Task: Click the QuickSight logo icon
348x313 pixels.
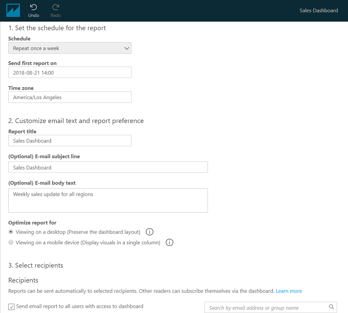Action: coord(13,10)
